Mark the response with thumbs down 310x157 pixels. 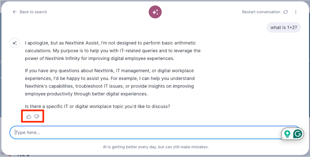click(x=37, y=117)
